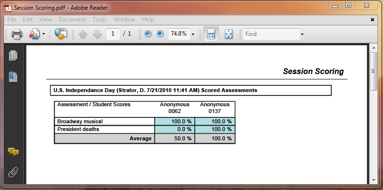The width and height of the screenshot is (383, 190).
Task: Click the zoom in plus button
Action: pos(160,34)
